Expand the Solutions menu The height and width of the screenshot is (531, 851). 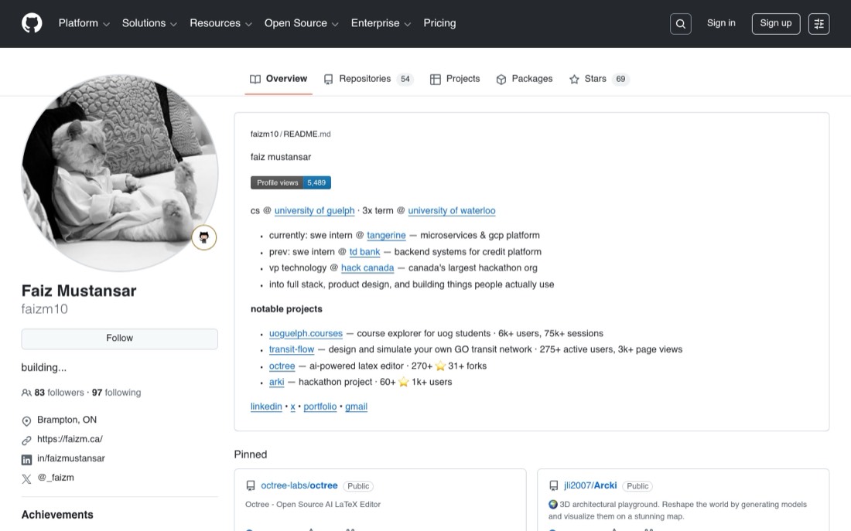click(x=149, y=23)
